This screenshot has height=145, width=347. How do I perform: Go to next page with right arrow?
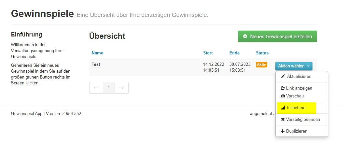(x=121, y=88)
